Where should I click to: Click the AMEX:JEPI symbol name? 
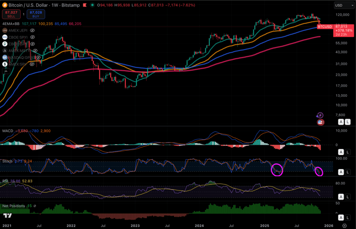[x=18, y=30]
